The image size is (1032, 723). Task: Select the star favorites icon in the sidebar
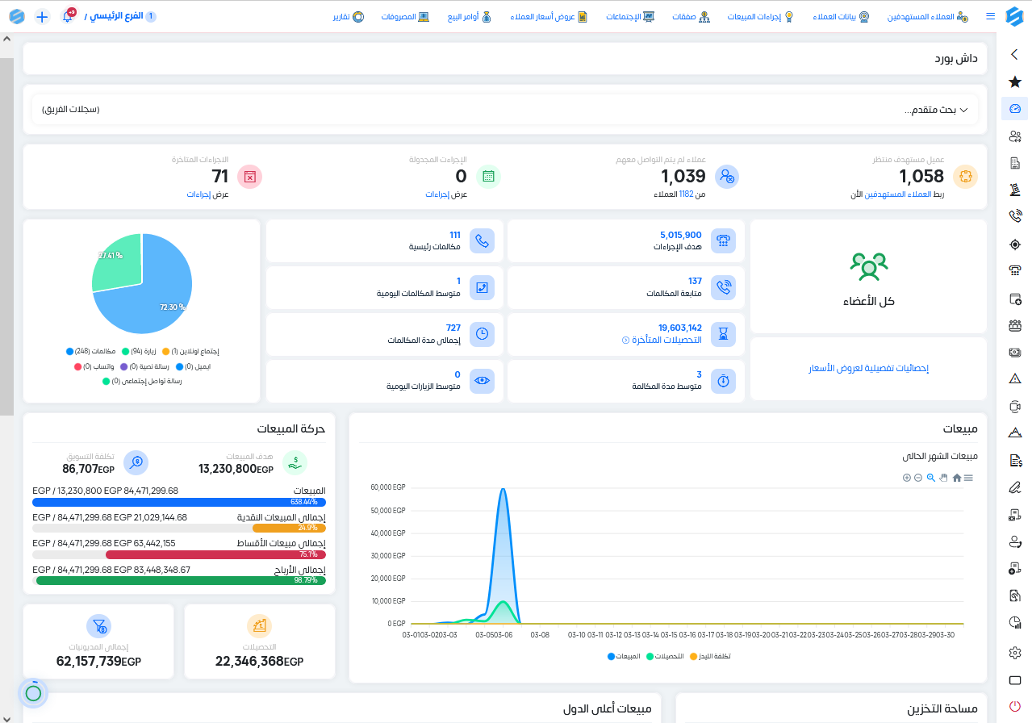coord(1014,81)
